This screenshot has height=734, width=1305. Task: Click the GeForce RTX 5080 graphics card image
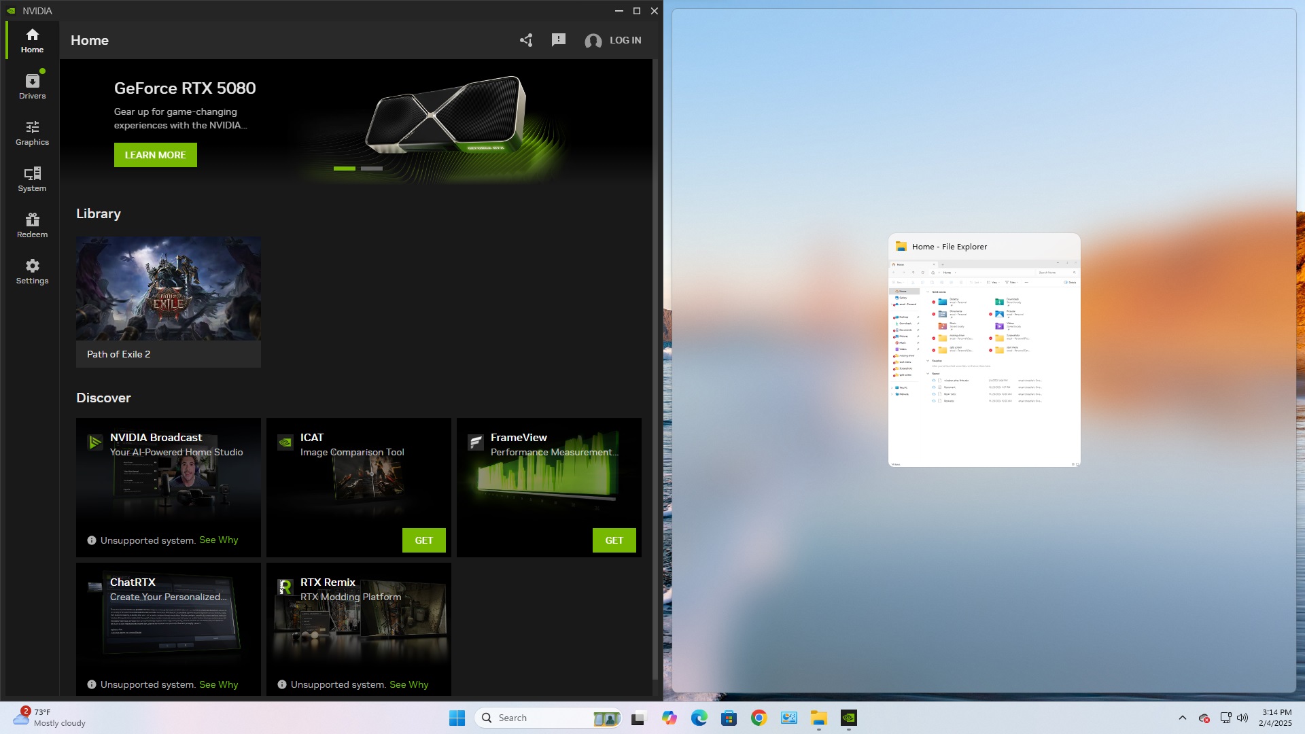pyautogui.click(x=445, y=116)
